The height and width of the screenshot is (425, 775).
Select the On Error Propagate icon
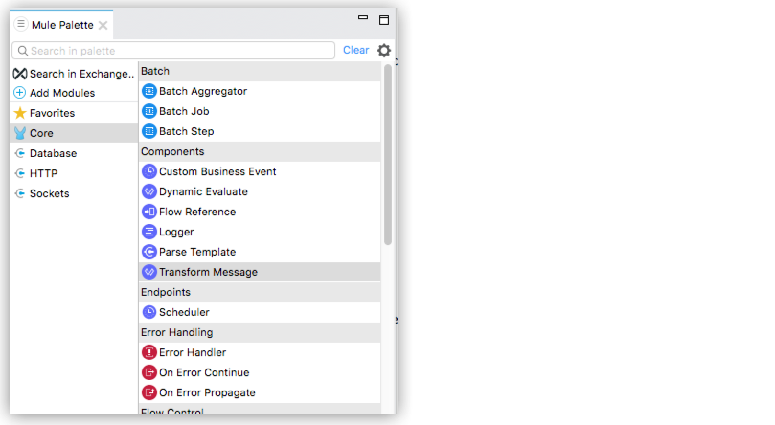[x=149, y=392]
